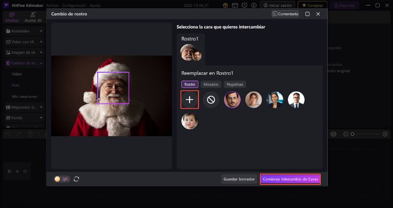393x208 pixels.
Task: Choose the bearded man face preset
Action: pos(232,100)
